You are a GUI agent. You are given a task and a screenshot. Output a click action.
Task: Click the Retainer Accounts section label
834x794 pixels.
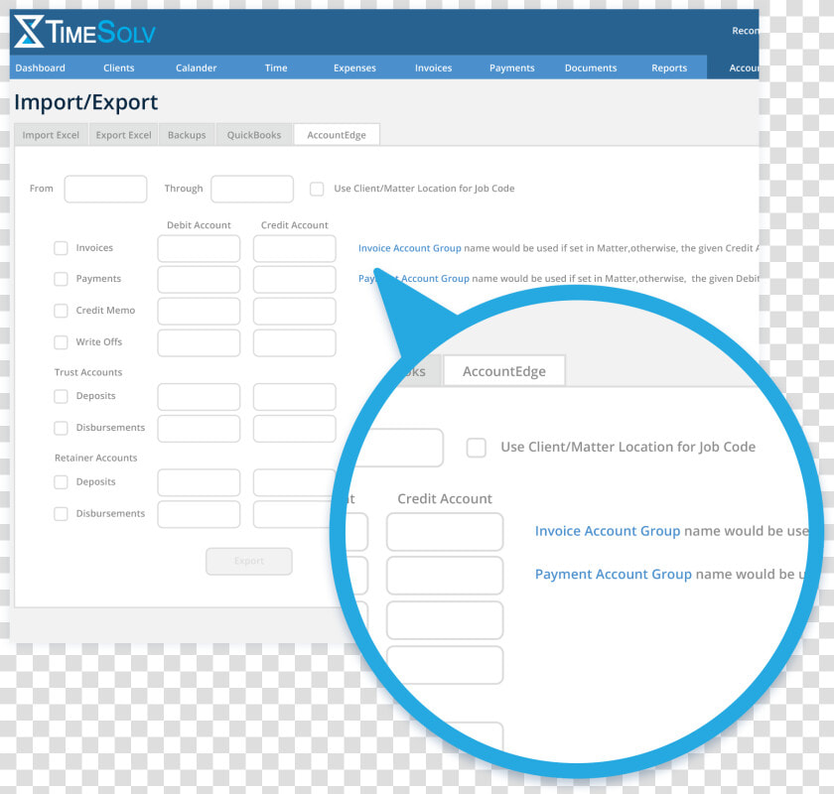coord(95,458)
